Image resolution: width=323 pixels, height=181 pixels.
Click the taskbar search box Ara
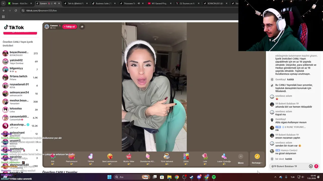(x=132, y=177)
